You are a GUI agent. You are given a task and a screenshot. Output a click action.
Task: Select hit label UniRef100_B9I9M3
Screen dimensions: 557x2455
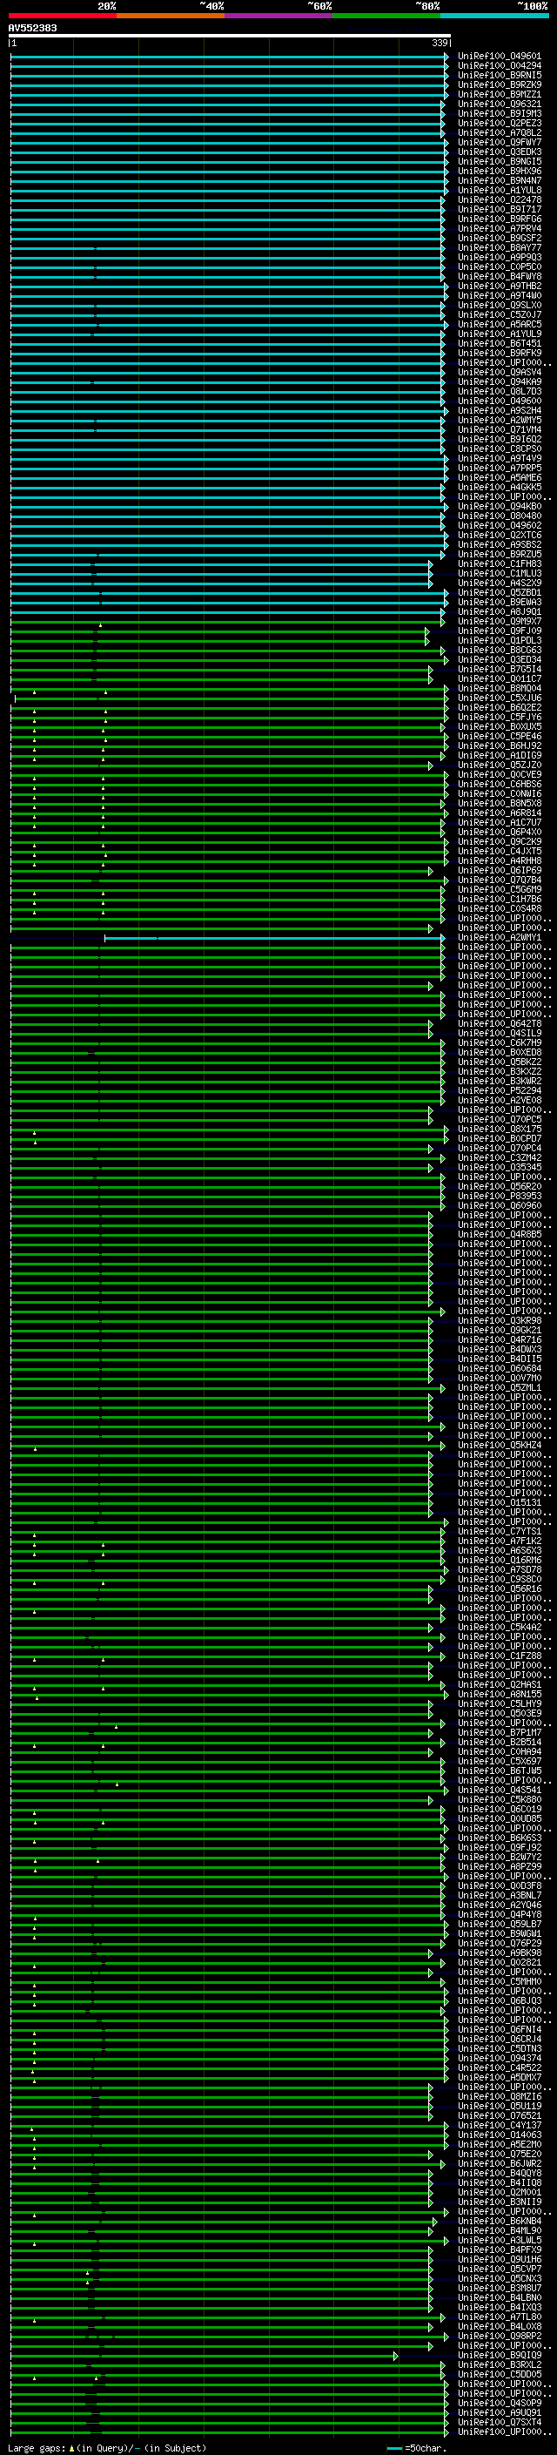point(499,113)
